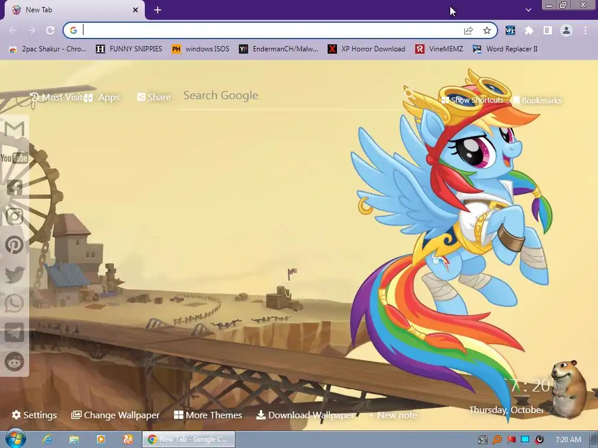
Task: Open Telegram sidebar shortcut
Action: pyautogui.click(x=15, y=332)
